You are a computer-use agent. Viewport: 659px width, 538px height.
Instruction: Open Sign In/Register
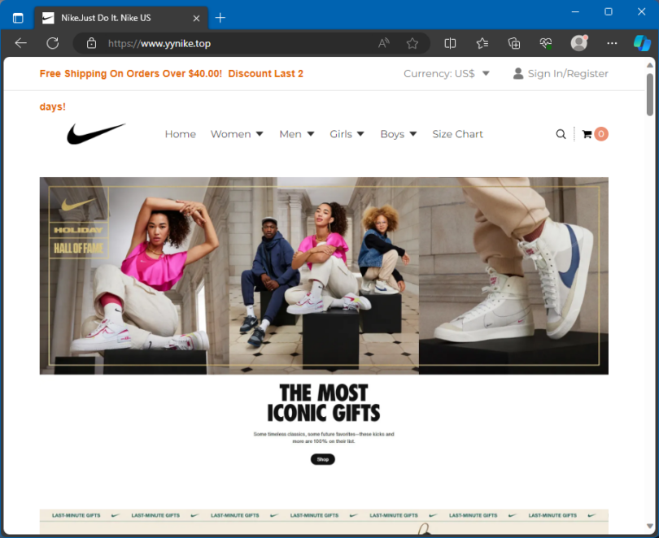click(x=567, y=73)
